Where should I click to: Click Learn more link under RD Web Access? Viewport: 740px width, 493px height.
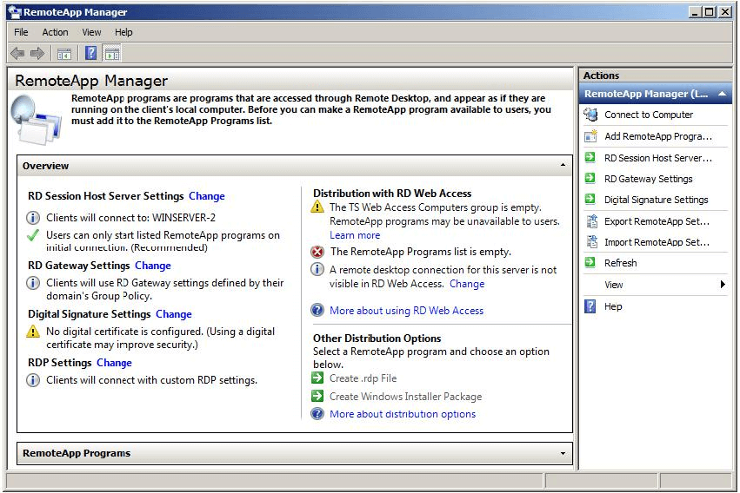pyautogui.click(x=355, y=235)
